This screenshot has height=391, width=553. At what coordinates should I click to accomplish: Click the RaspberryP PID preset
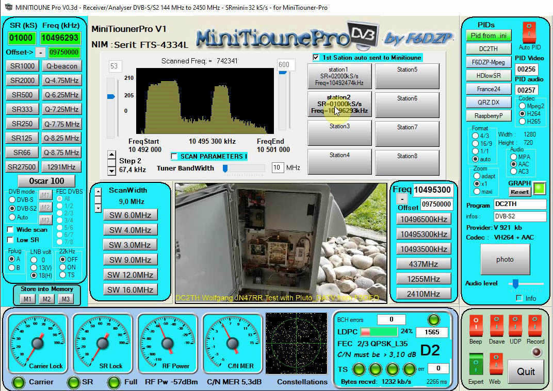pyautogui.click(x=489, y=116)
